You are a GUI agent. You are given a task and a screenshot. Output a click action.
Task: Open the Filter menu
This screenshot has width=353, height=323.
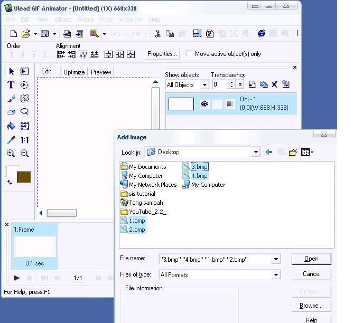pyautogui.click(x=106, y=20)
